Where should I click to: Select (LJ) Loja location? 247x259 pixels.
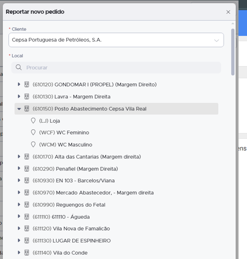50,121
